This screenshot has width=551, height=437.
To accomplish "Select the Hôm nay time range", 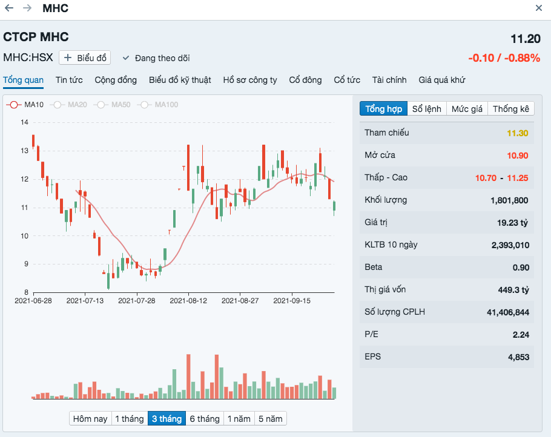I will coord(90,419).
